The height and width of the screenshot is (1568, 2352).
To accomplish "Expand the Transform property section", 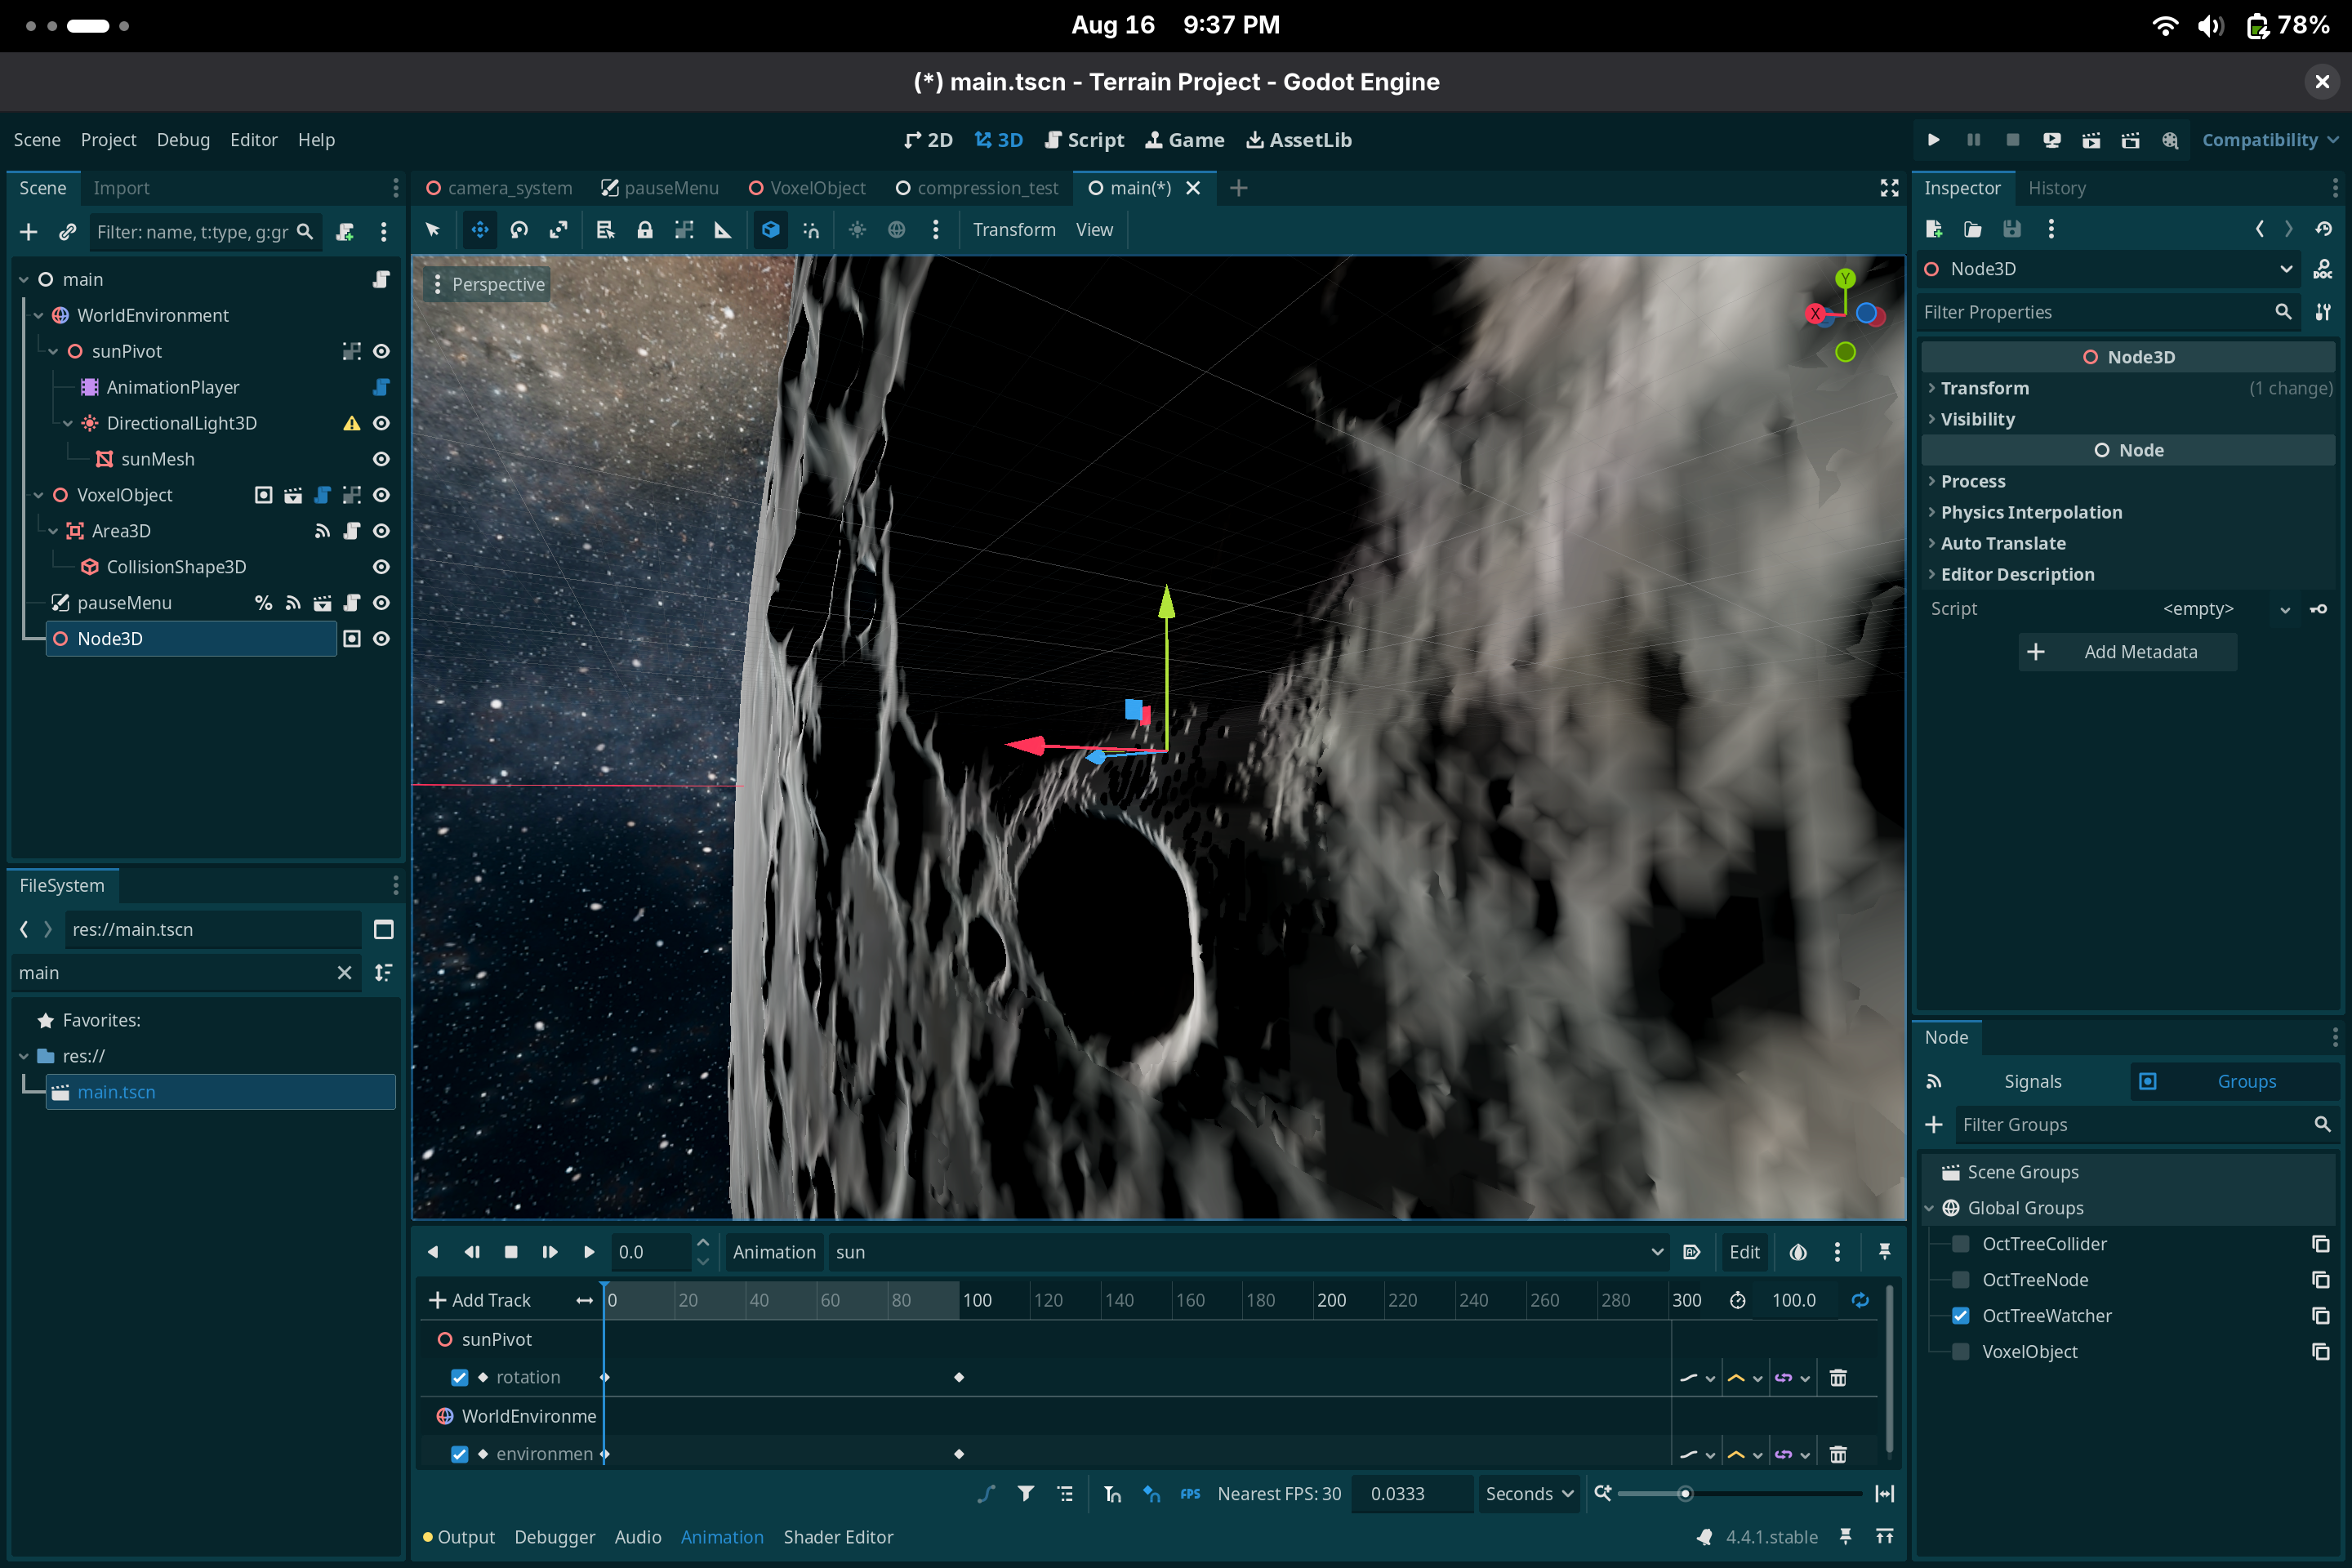I will 1984,388.
